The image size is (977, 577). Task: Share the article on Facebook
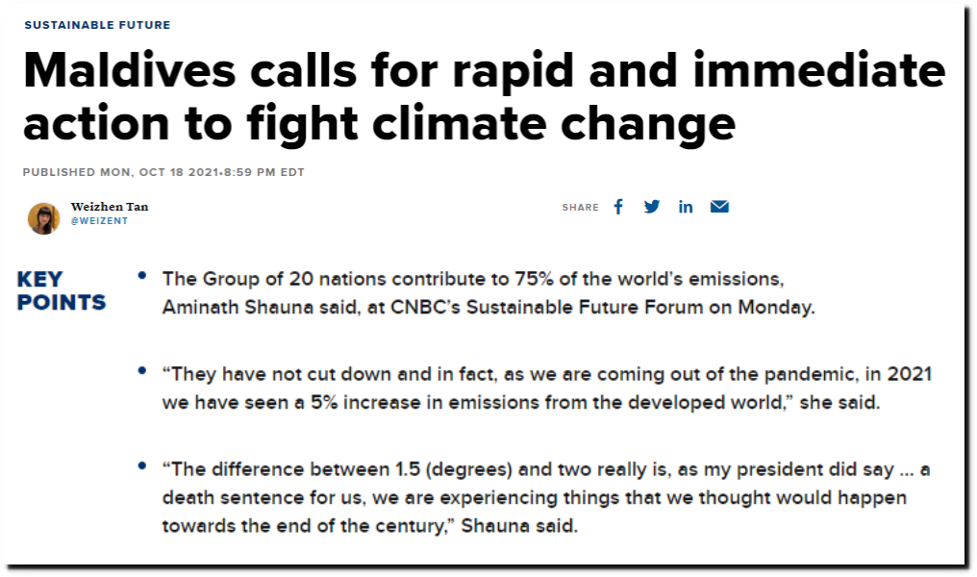618,207
